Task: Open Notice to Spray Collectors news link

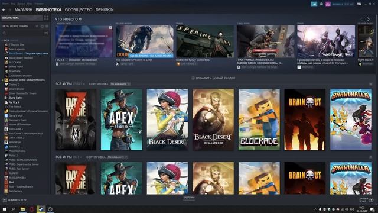Action: coord(193,60)
